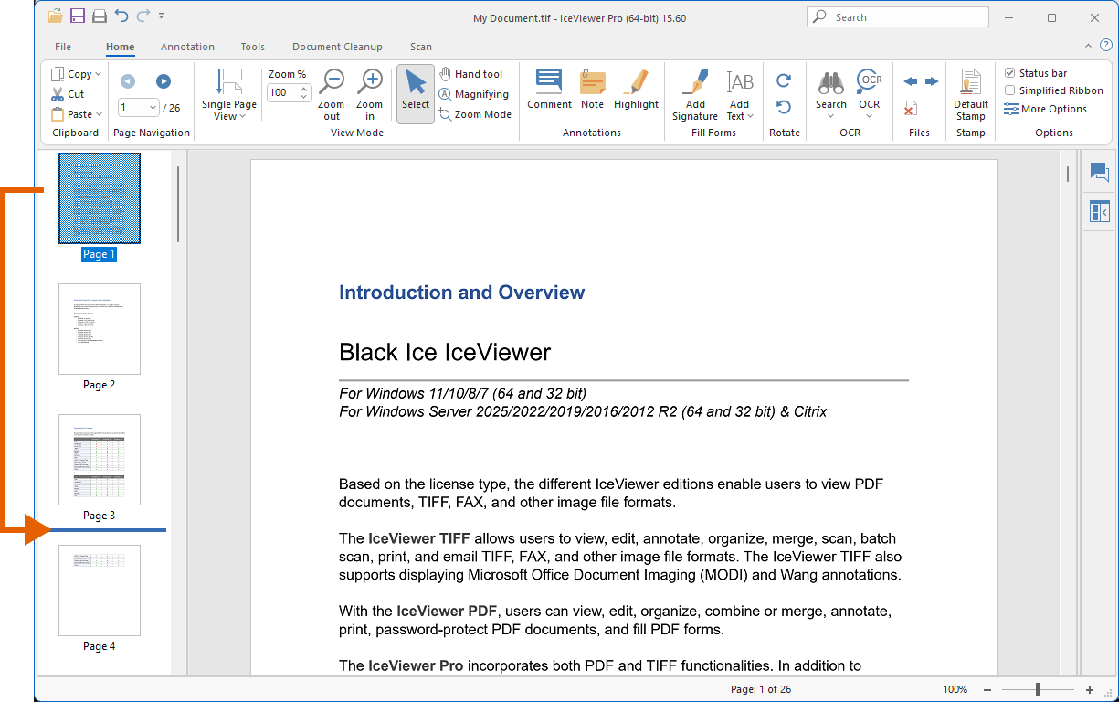Screen dimensions: 1119x702
Task: Open the quick access toolbar customize arrow
Action: (x=162, y=16)
